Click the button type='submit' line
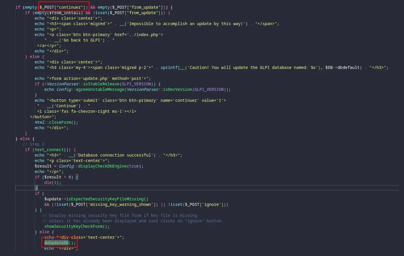The image size is (404, 256). click(x=130, y=100)
